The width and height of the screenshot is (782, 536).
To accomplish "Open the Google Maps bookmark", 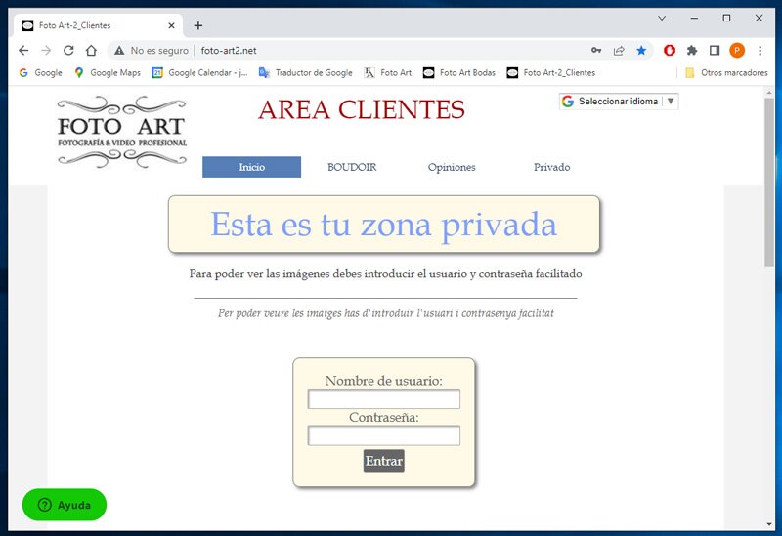I will pos(108,72).
